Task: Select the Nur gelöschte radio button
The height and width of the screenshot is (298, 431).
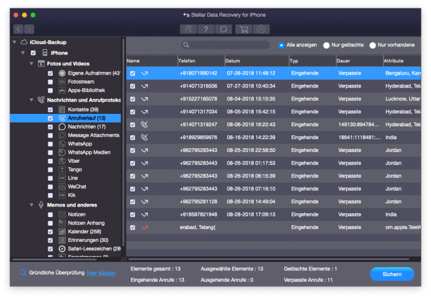Action: click(x=326, y=45)
